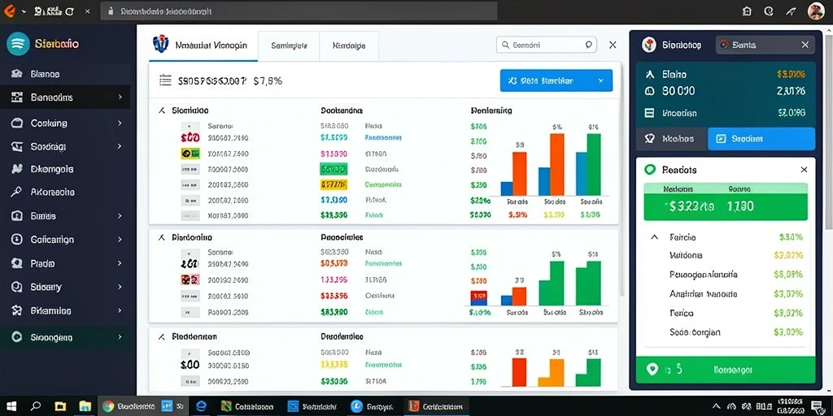Expand the Siroongern sidebar chevron
The width and height of the screenshot is (833, 416).
tap(120, 337)
